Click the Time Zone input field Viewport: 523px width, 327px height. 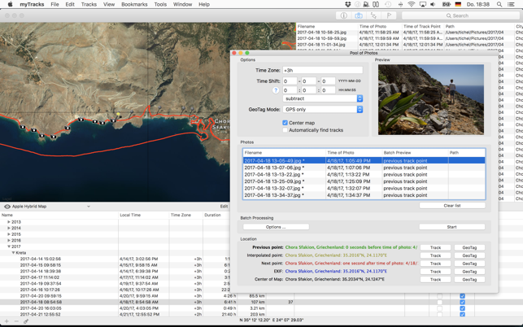322,71
